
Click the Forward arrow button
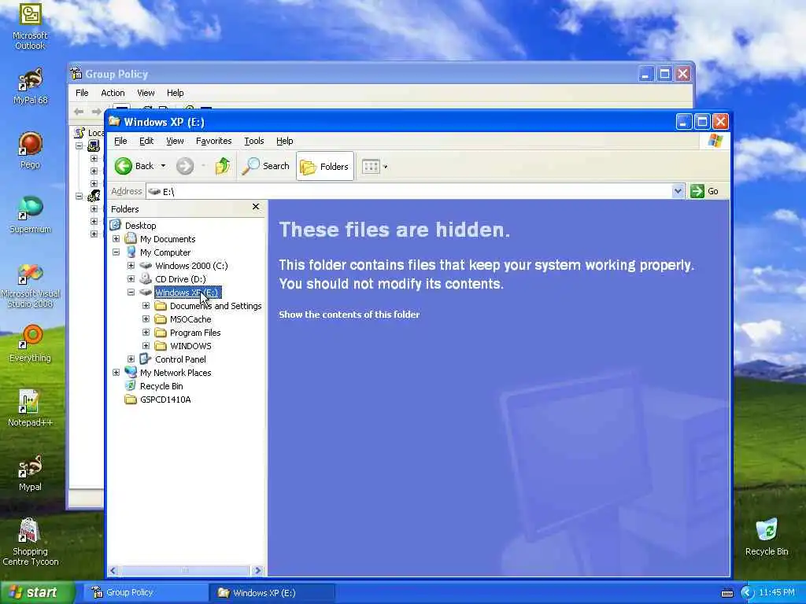pos(185,166)
